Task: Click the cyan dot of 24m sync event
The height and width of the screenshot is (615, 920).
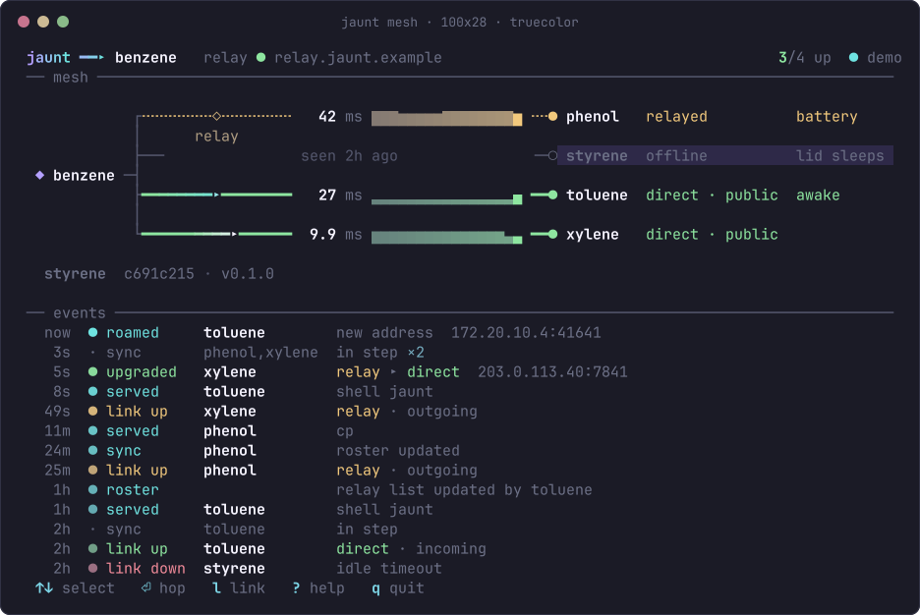Action: click(92, 450)
